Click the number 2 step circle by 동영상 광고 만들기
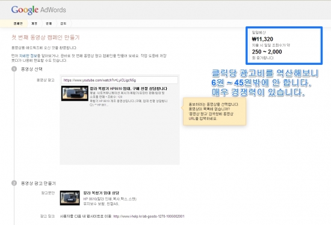 coord(14,183)
